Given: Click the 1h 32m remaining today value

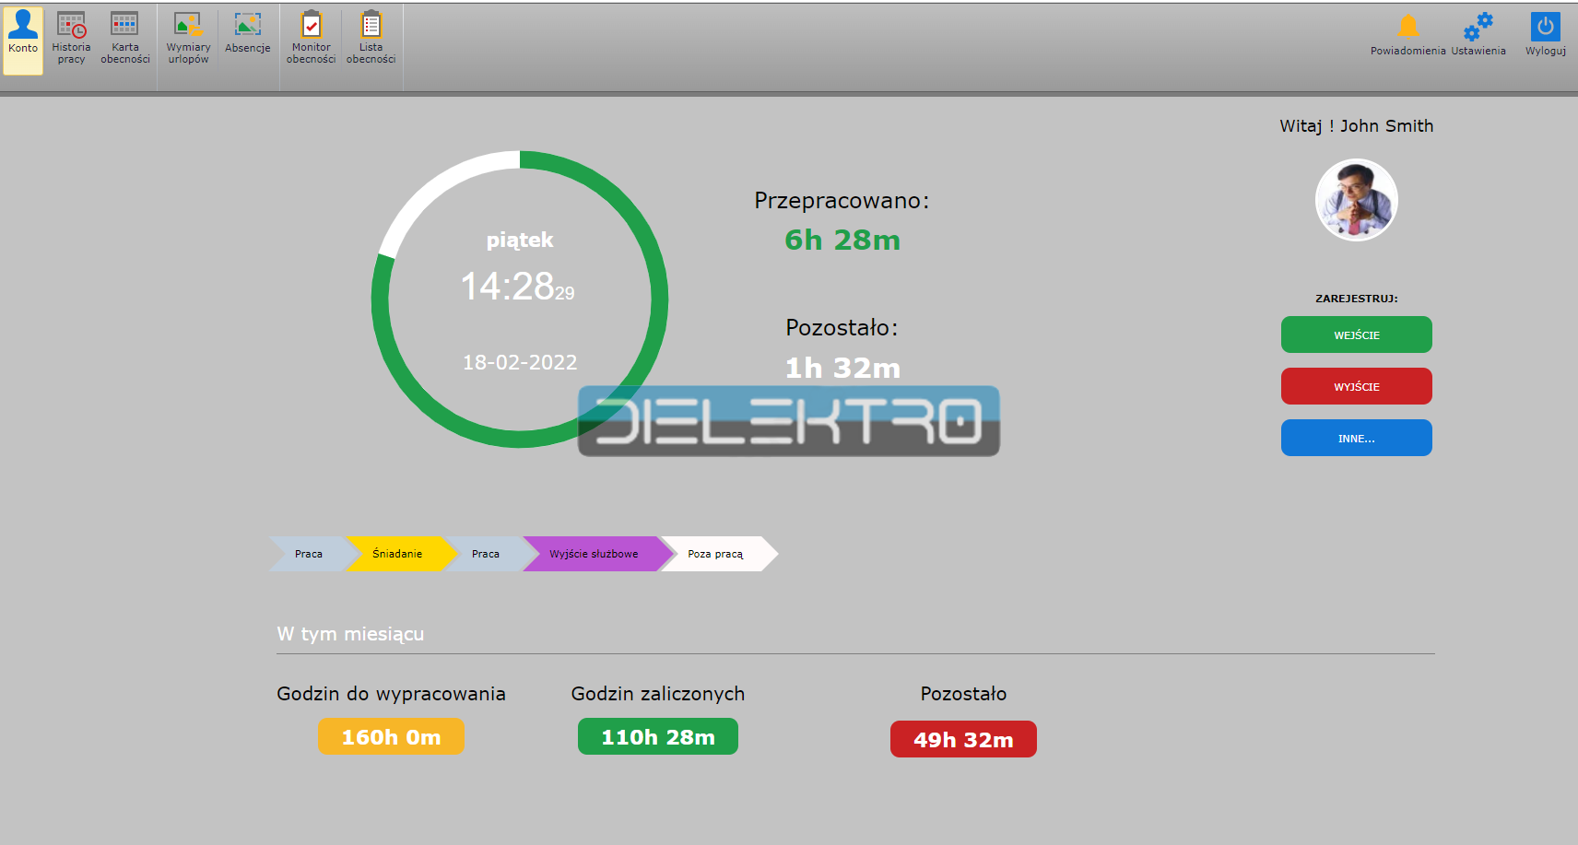Looking at the screenshot, I should point(842,368).
